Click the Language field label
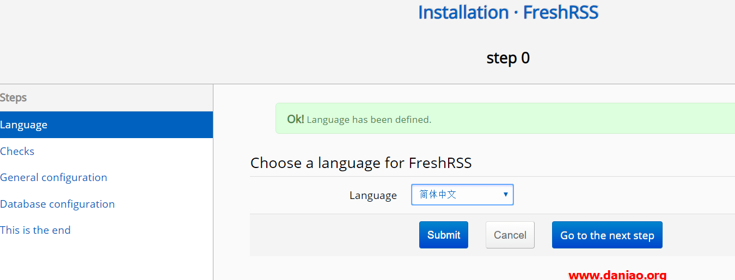The width and height of the screenshot is (735, 280). coord(373,195)
